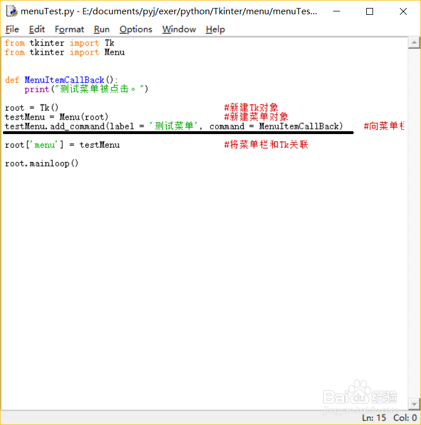The width and height of the screenshot is (421, 425).
Task: Open the File menu
Action: (12, 29)
